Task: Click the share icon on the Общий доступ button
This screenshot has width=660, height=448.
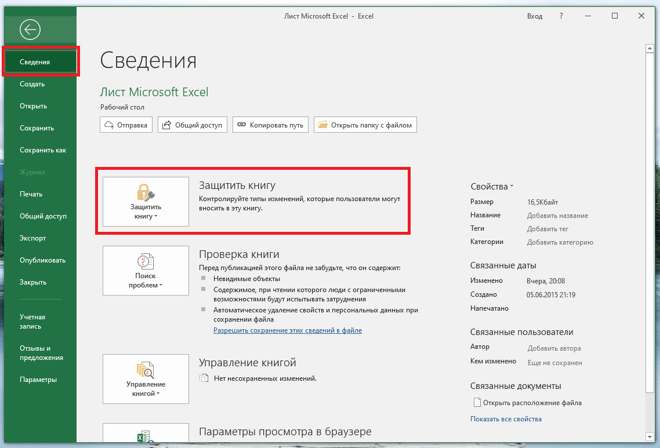Action: pos(167,125)
